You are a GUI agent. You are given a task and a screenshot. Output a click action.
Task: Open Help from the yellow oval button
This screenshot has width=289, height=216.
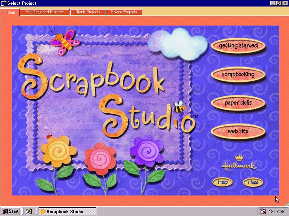pos(223,182)
